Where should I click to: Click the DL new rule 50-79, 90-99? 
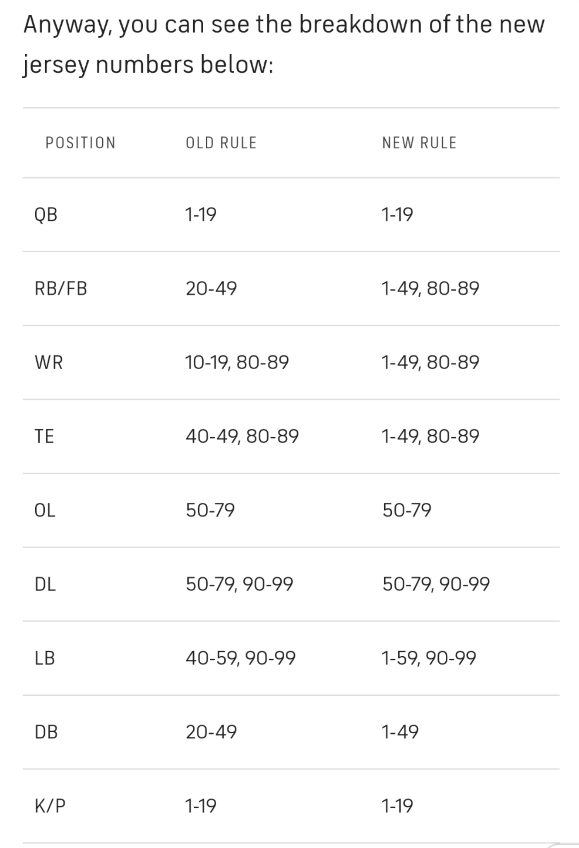point(436,584)
